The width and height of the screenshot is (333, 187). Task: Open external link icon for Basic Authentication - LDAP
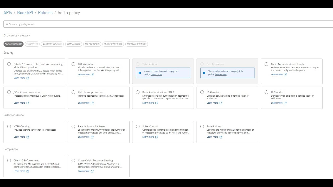pos(156,103)
